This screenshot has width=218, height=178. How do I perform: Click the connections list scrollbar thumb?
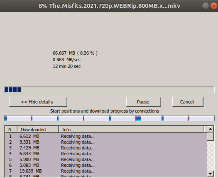(x=210, y=137)
